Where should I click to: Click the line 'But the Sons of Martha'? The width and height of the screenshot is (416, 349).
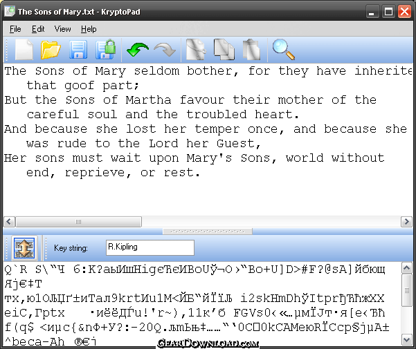click(190, 100)
